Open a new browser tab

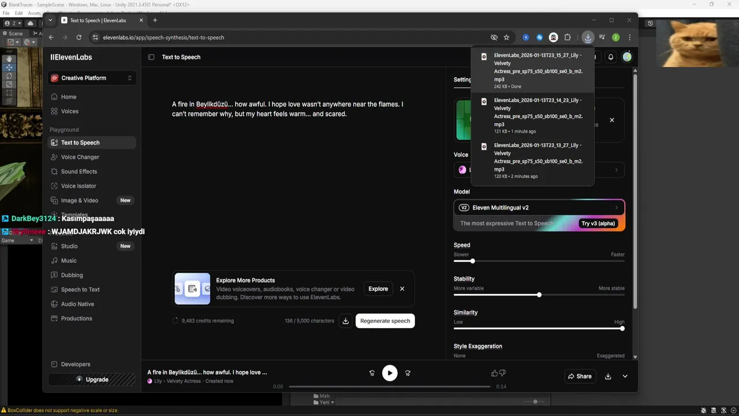tap(155, 20)
